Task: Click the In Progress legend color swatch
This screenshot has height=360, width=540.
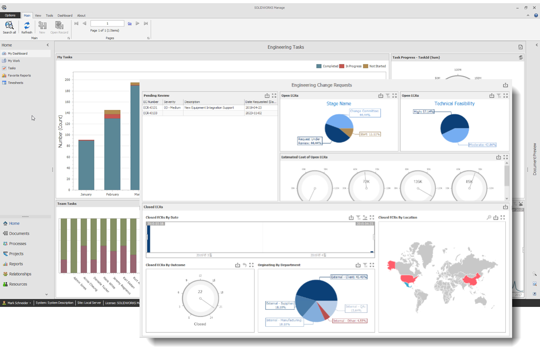Action: (342, 66)
